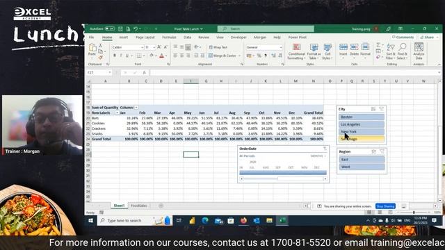Click the status bar zoom slider
The width and height of the screenshot is (445, 250).
pos(414,212)
